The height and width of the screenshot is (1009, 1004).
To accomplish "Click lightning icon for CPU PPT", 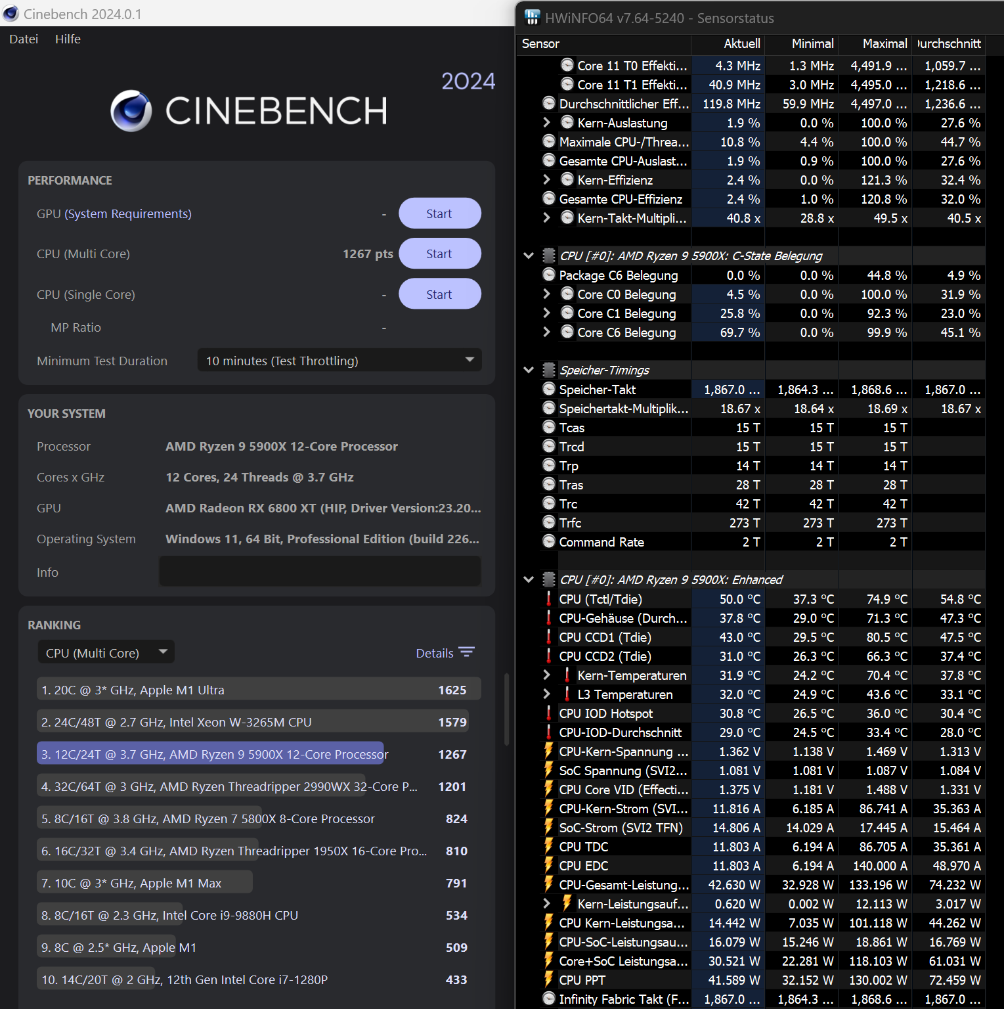I will (549, 979).
